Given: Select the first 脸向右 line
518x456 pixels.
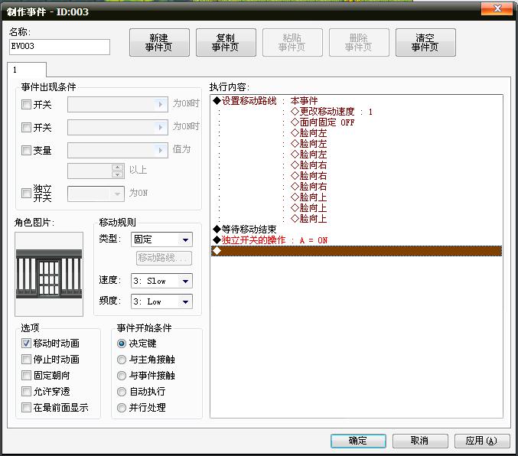Looking at the screenshot, I should [x=357, y=165].
